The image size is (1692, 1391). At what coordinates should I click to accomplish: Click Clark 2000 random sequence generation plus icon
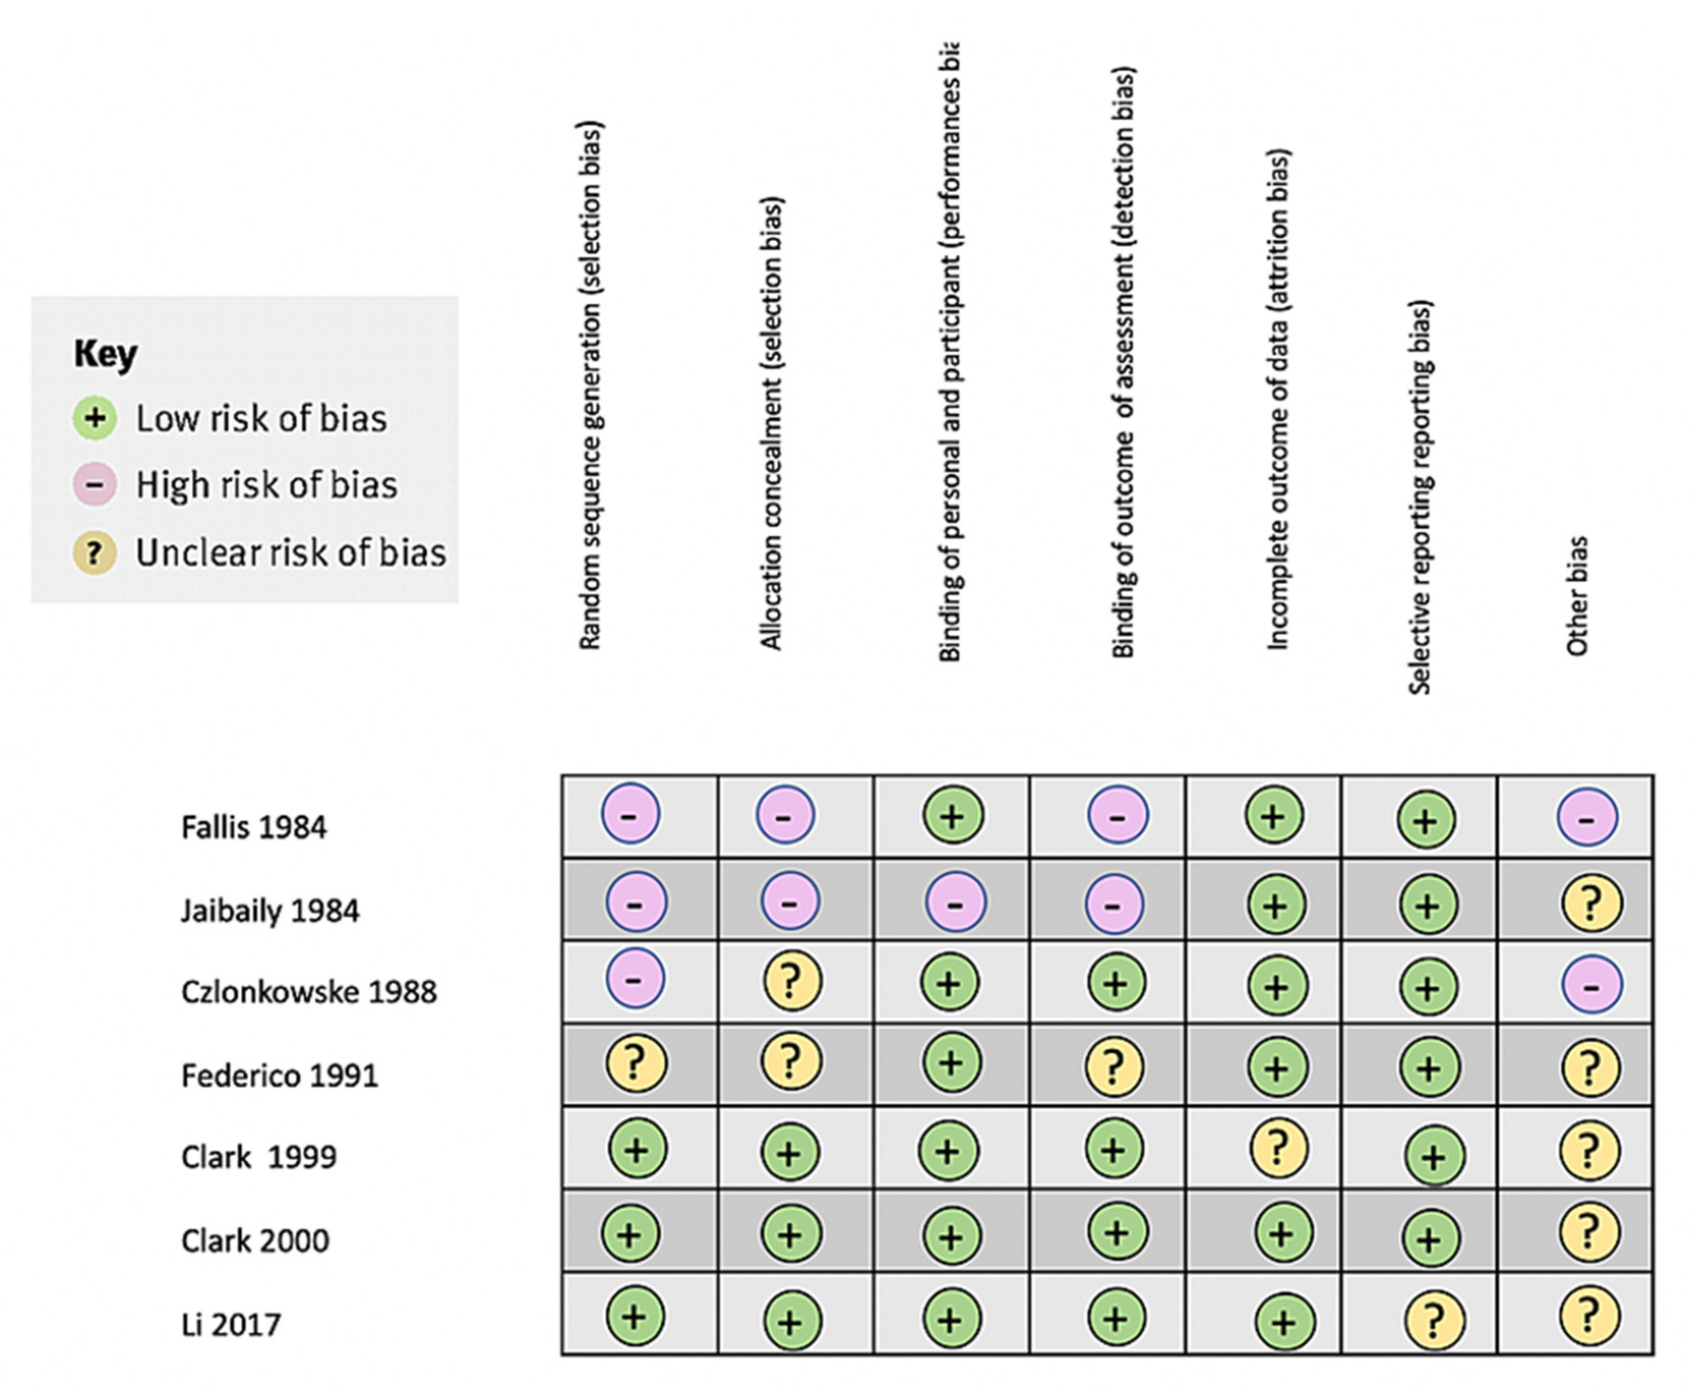click(630, 1234)
